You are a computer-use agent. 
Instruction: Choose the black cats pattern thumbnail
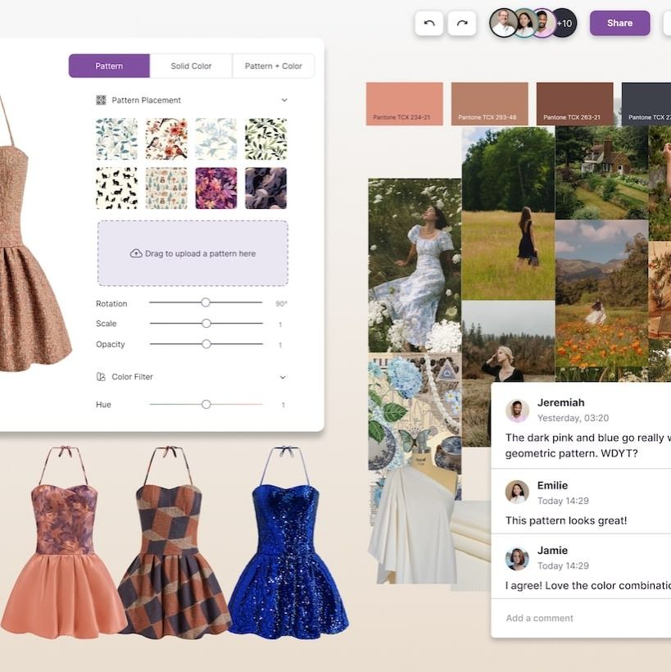117,188
